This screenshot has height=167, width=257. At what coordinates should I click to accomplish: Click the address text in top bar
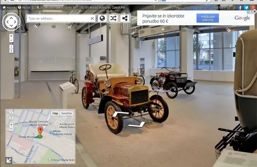click(x=84, y=7)
